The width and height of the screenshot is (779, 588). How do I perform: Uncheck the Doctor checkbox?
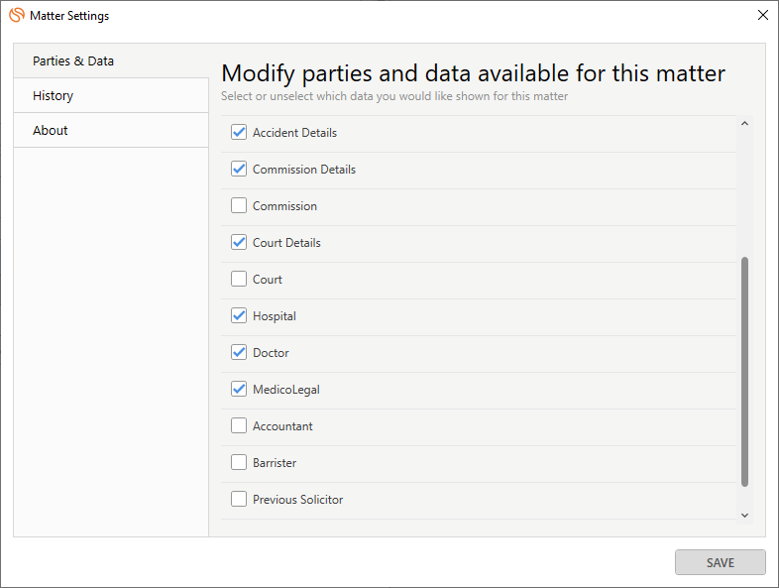239,352
